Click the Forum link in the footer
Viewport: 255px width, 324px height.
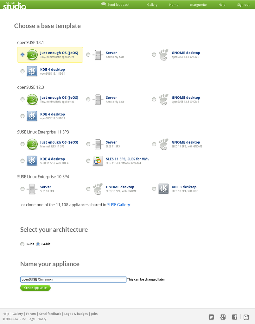point(31,314)
